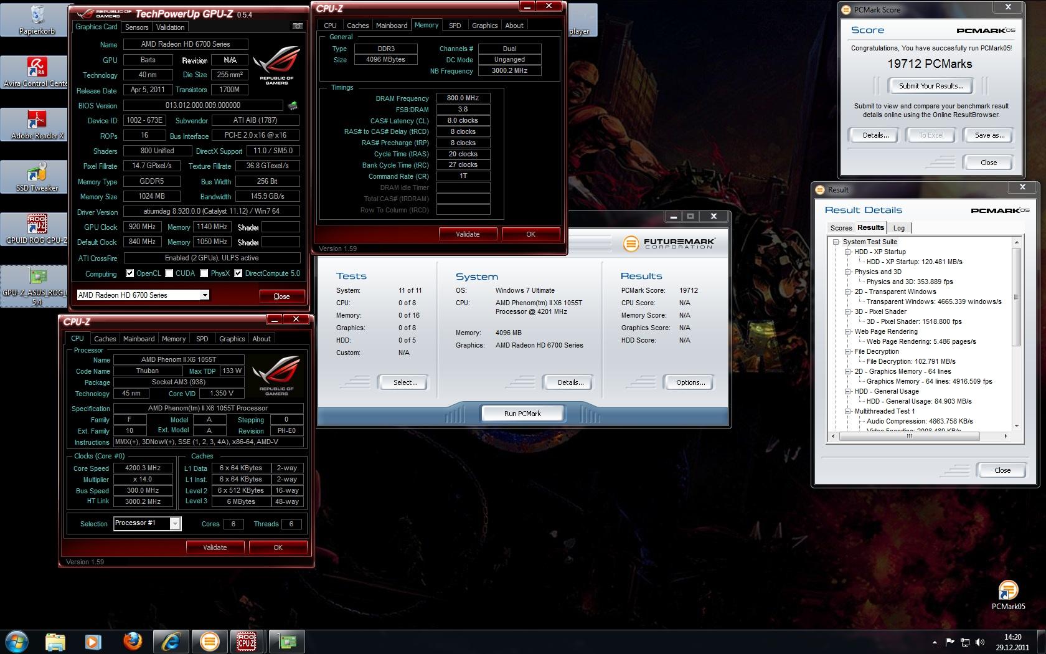
Task: Launch Firefox from the taskbar
Action: click(132, 642)
